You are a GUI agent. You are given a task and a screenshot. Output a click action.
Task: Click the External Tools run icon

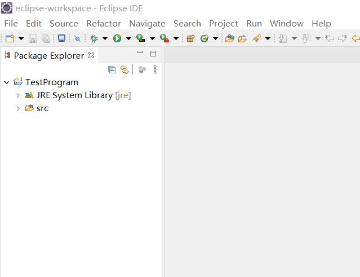click(x=165, y=38)
